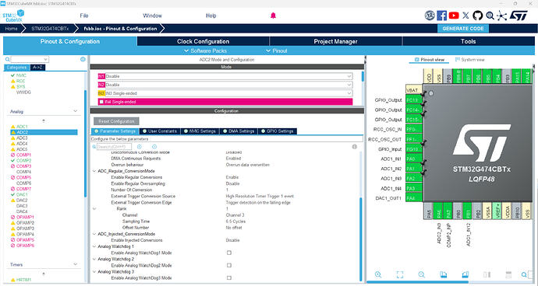Open the Window menu
This screenshot has height=286, width=538.
pos(152,16)
